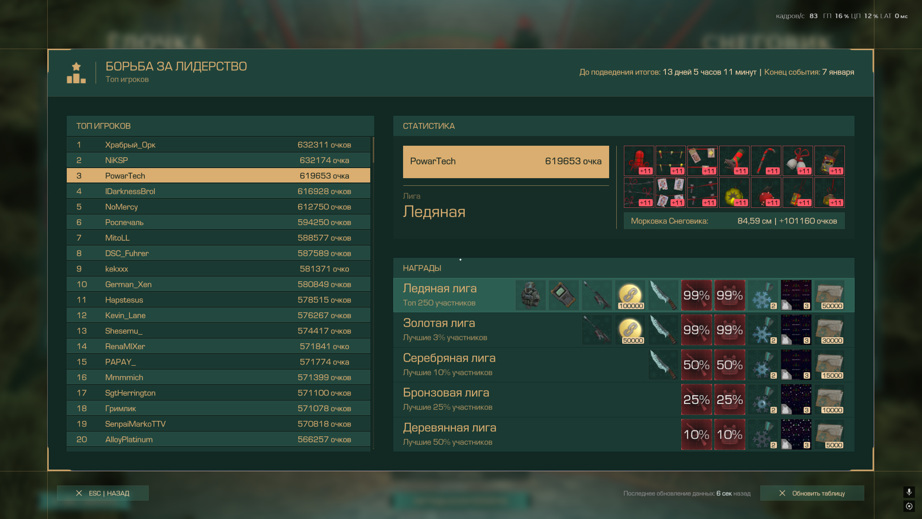
Task: Select player row Hapstesus
Action: [218, 300]
